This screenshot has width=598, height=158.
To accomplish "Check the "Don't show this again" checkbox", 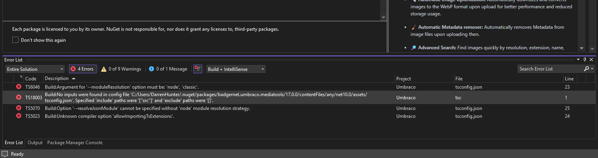I will pyautogui.click(x=15, y=40).
